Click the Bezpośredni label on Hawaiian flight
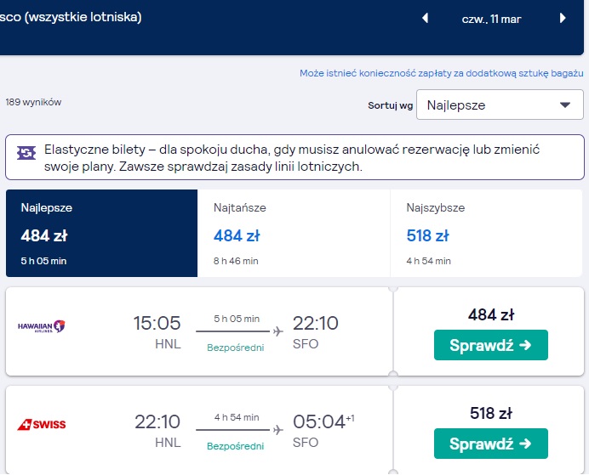The width and height of the screenshot is (589, 475). 236,348
